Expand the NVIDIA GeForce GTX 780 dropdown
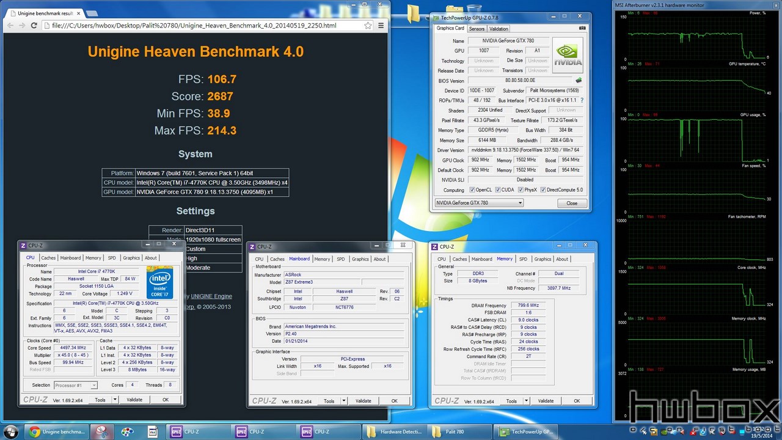 480,203
